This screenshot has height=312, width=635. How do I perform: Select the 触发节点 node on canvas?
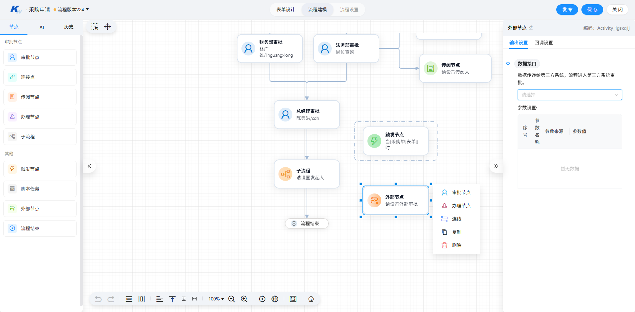tap(396, 141)
